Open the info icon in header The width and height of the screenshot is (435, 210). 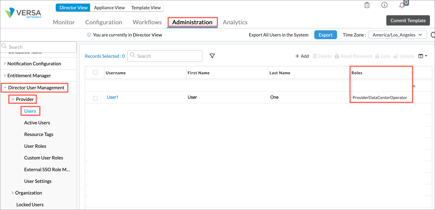coord(384,5)
